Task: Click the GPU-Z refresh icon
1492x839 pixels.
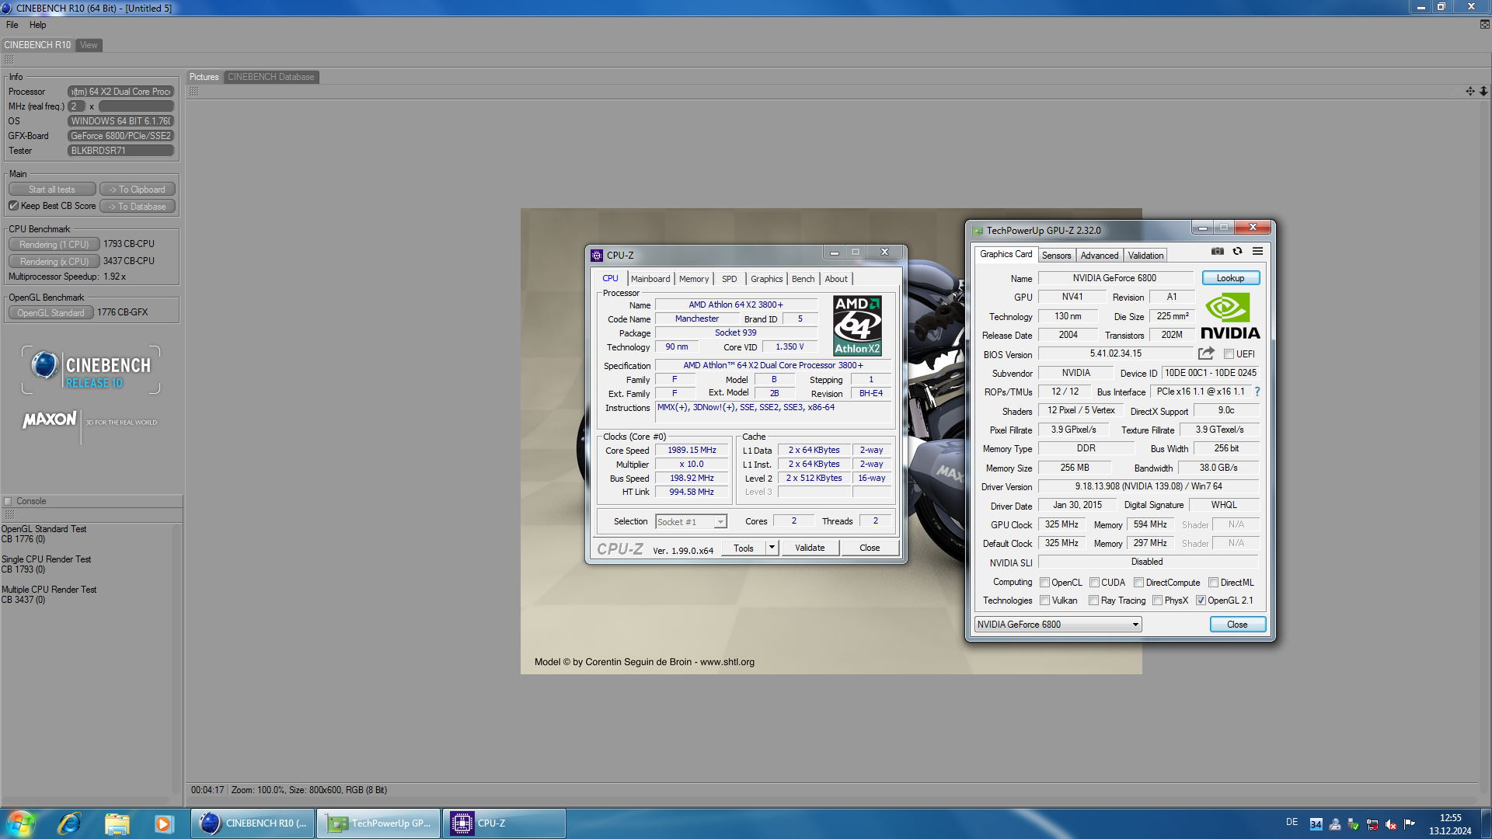Action: click(x=1237, y=252)
